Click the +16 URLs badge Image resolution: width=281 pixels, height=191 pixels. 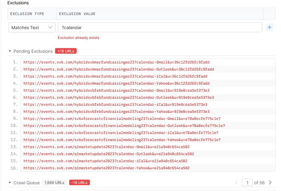pyautogui.click(x=66, y=51)
